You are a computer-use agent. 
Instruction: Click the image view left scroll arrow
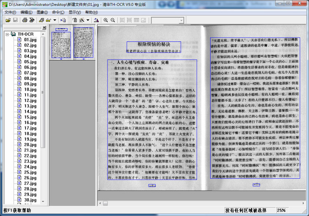point(100,203)
